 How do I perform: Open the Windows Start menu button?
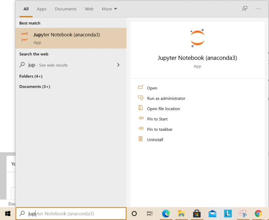click(8, 213)
